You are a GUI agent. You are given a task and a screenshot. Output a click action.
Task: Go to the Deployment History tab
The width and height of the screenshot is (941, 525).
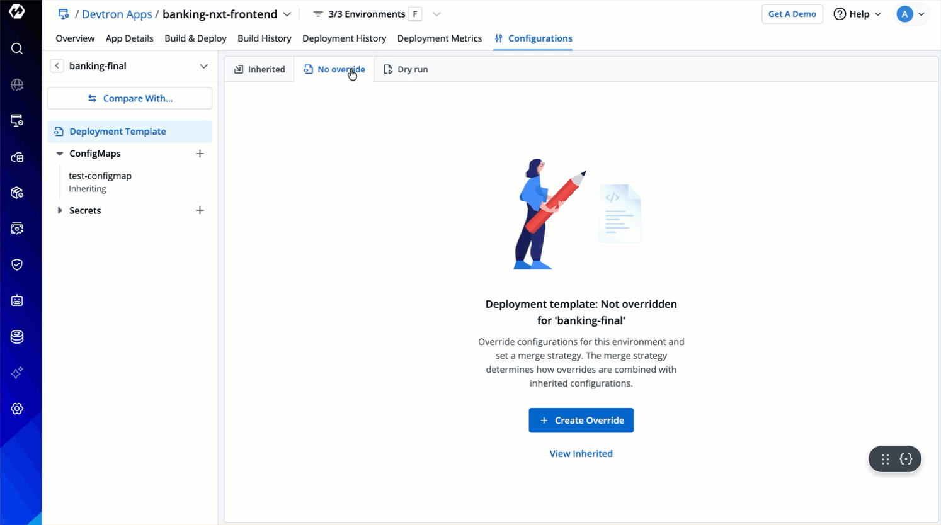344,38
